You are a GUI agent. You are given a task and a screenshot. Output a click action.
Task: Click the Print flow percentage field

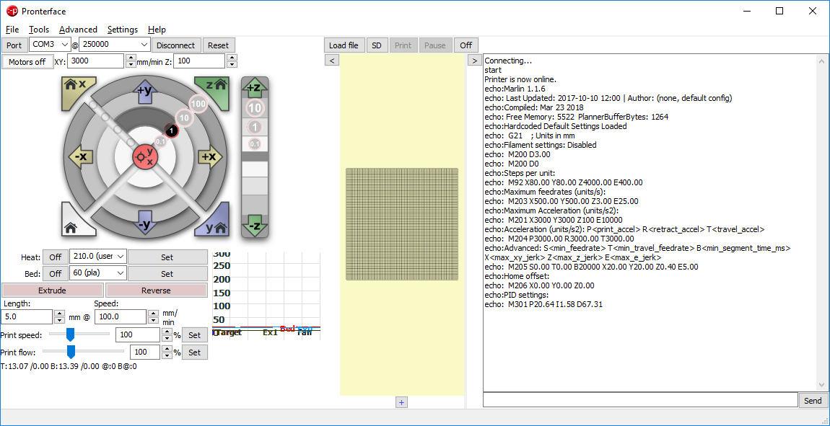tap(145, 352)
